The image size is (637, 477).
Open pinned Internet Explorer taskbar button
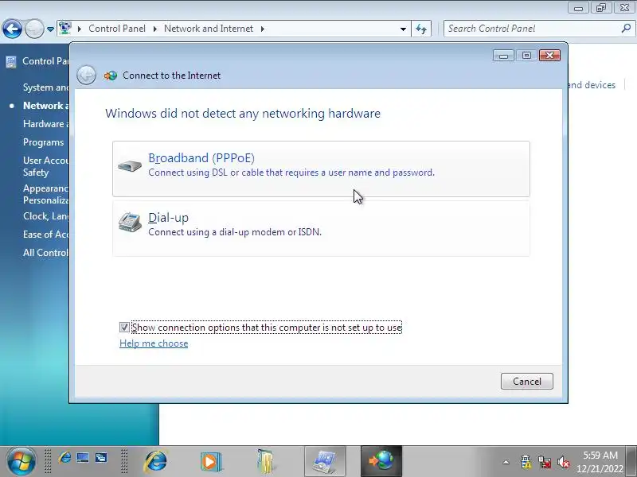tap(156, 461)
